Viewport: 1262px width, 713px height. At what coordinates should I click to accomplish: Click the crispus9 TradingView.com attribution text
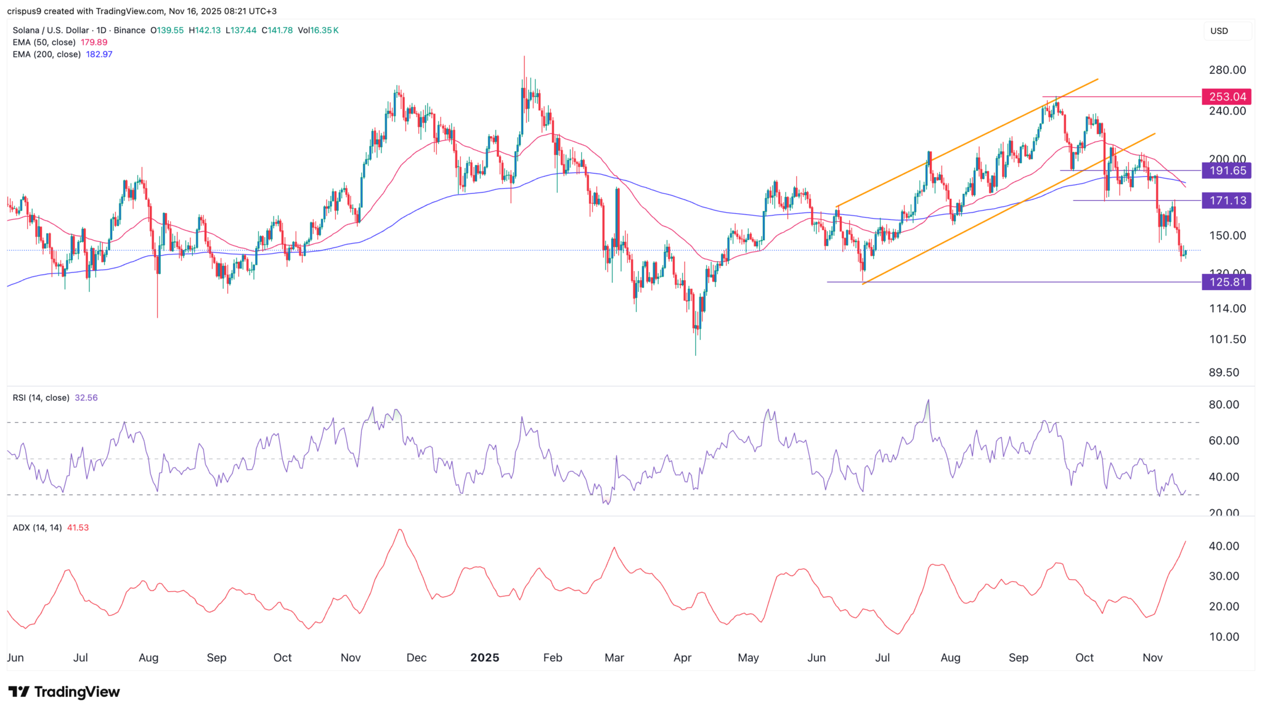pos(142,11)
